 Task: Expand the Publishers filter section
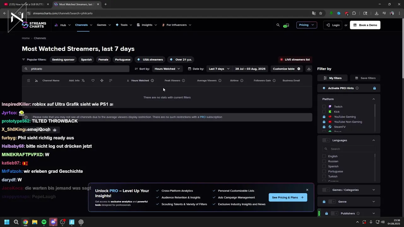coord(374,213)
